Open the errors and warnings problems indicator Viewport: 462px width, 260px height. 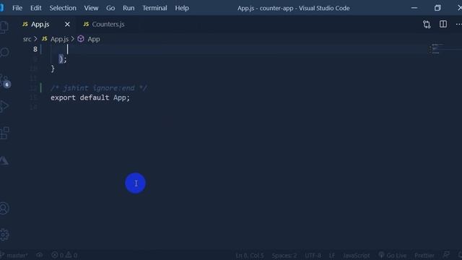[x=64, y=255]
